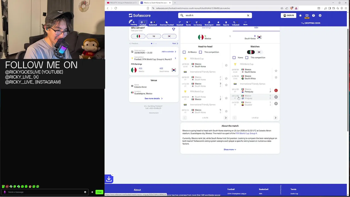This screenshot has width=350, height=197.
Task: Bookmark this page in the address bar
Action: 148,8
